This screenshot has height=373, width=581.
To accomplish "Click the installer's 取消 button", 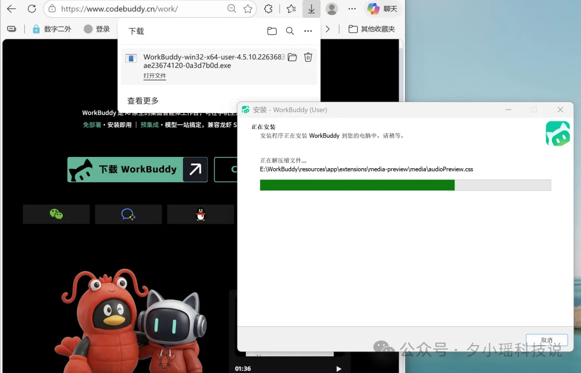I will click(547, 340).
